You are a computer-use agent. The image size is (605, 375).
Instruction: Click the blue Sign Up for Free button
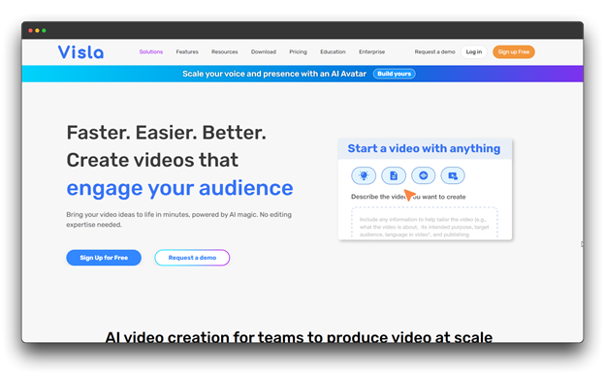104,258
